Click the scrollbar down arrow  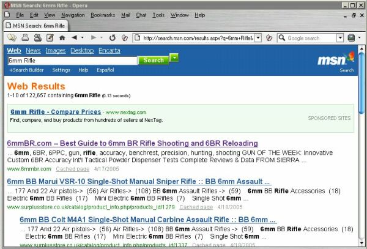[362, 242]
